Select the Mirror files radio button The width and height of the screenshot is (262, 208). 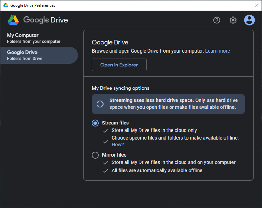coord(95,155)
